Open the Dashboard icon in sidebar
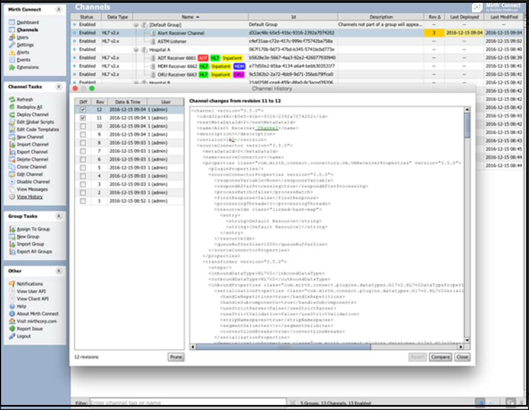Image resolution: width=529 pixels, height=410 pixels. click(x=12, y=22)
